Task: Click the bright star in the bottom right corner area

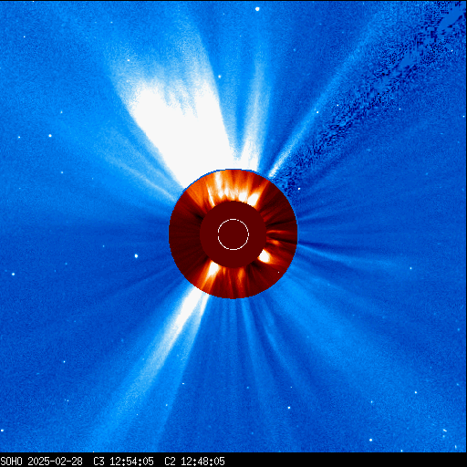Action: tap(370, 440)
